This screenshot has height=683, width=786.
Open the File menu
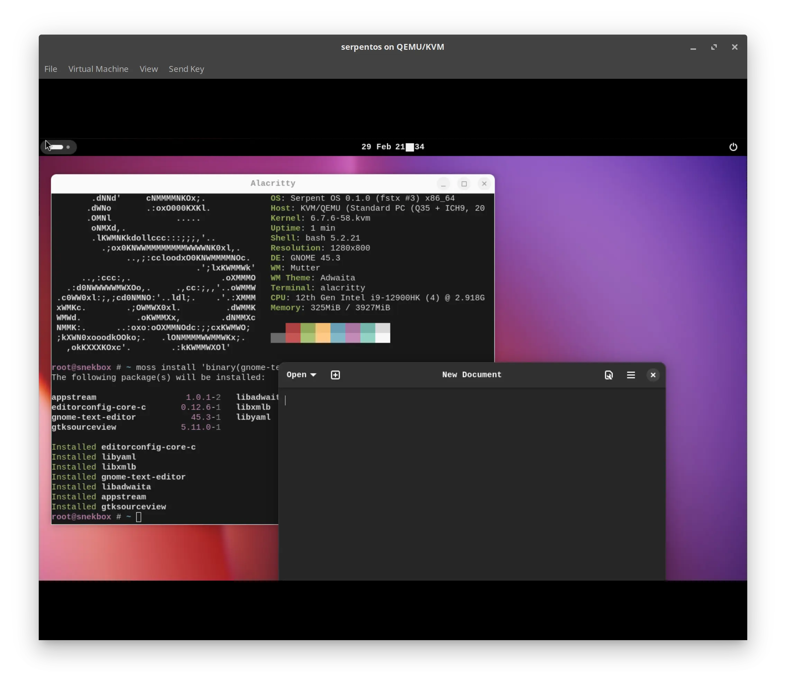(51, 69)
